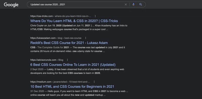
Task: Clear the search box with the X icon
Action: point(126,5)
